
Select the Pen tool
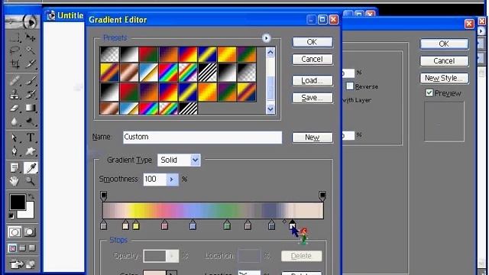point(15,151)
